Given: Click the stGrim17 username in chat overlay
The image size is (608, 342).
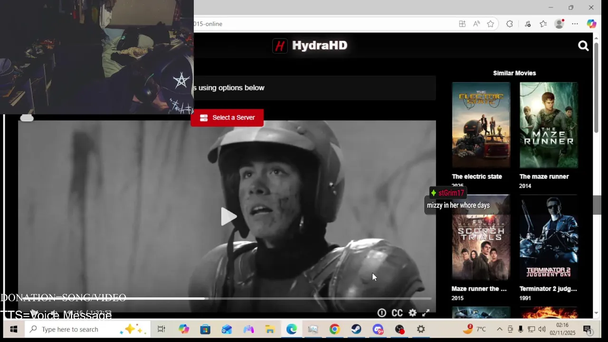Looking at the screenshot, I should pyautogui.click(x=451, y=193).
